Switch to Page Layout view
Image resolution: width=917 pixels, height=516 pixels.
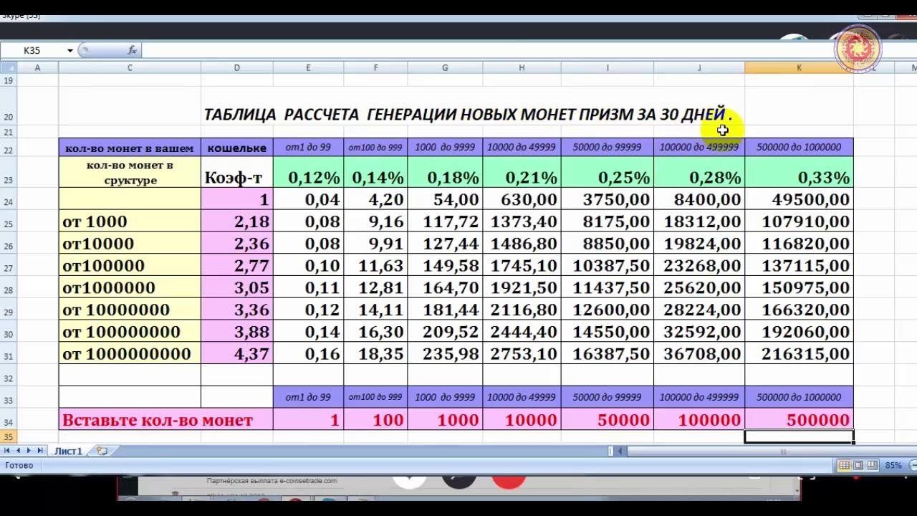(x=858, y=465)
